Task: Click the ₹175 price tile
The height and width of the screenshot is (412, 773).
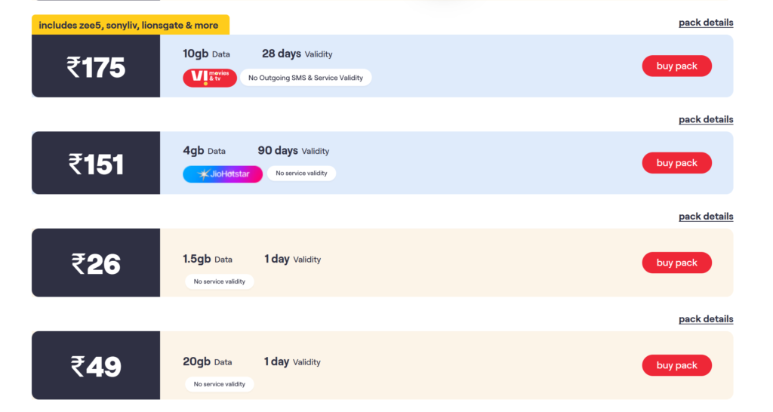Action: 96,66
